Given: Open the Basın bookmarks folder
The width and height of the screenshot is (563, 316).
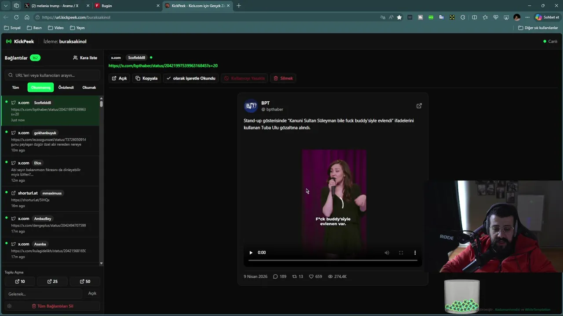Looking at the screenshot, I should tap(34, 28).
